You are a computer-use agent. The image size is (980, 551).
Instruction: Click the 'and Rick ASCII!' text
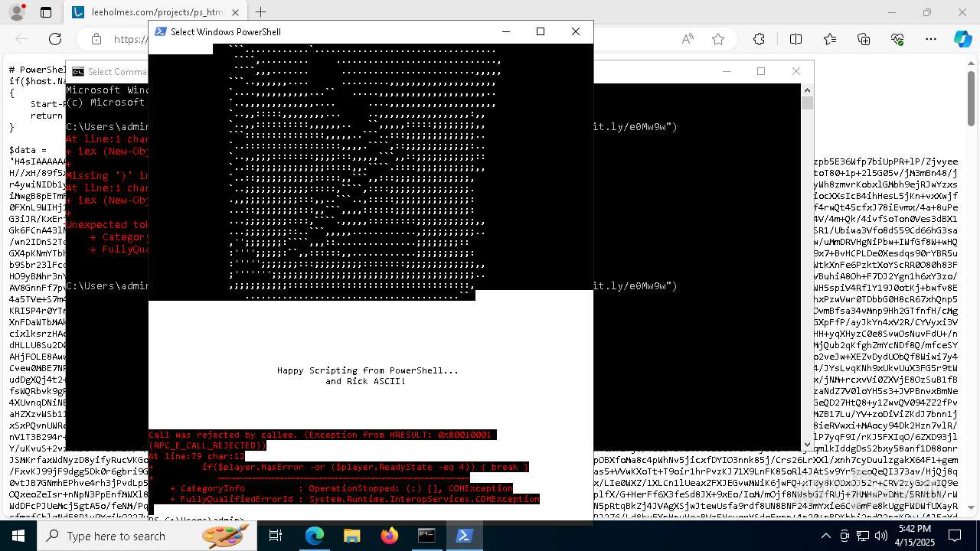pos(366,381)
